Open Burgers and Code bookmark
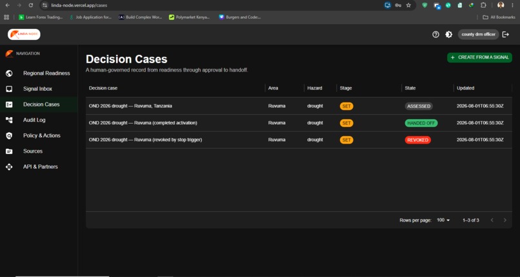The height and width of the screenshot is (277, 520). (240, 17)
